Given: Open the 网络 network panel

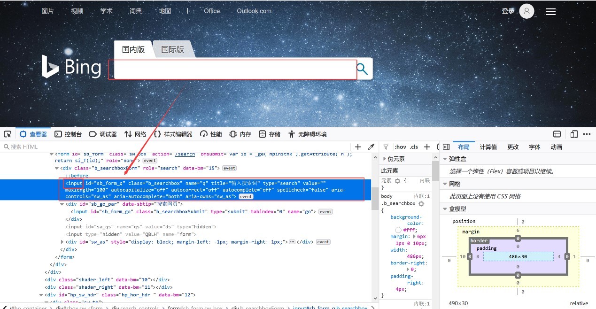Looking at the screenshot, I should point(135,134).
